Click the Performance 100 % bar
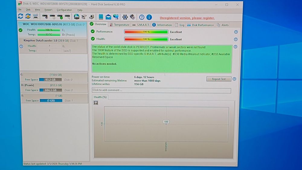The height and width of the screenshot is (170, 302). coord(146,32)
